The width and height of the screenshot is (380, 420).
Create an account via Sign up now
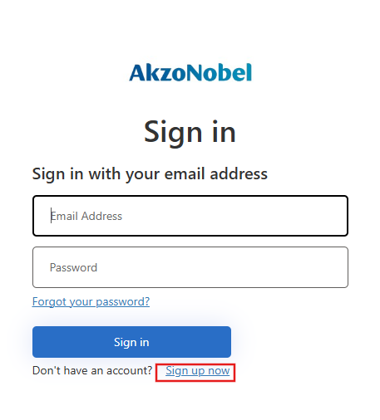coord(198,370)
